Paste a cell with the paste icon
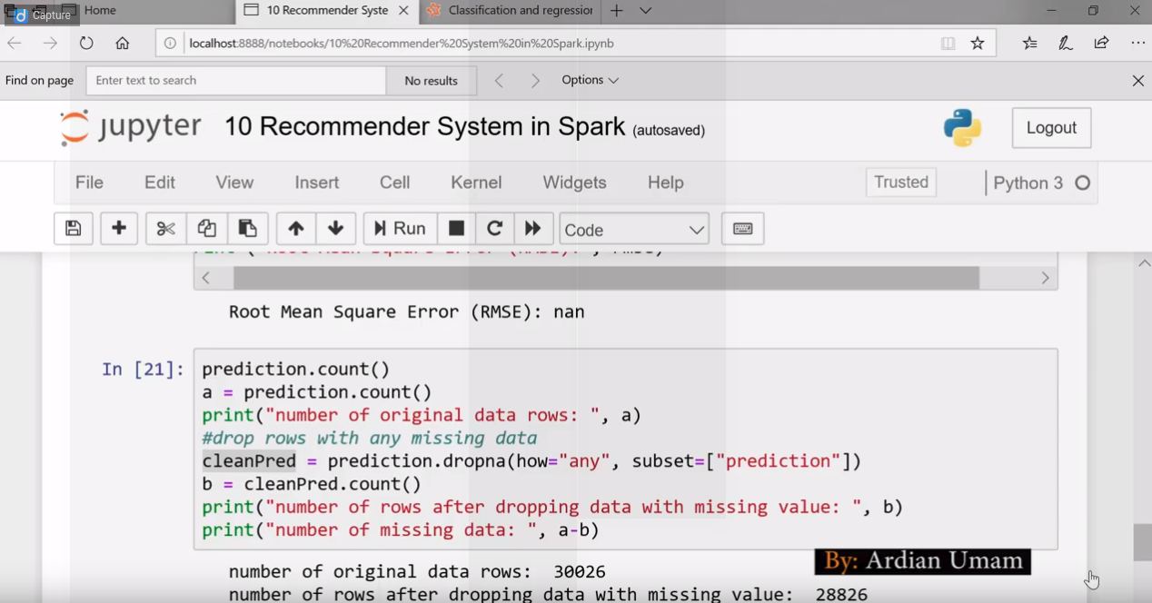The image size is (1152, 603). (x=248, y=228)
